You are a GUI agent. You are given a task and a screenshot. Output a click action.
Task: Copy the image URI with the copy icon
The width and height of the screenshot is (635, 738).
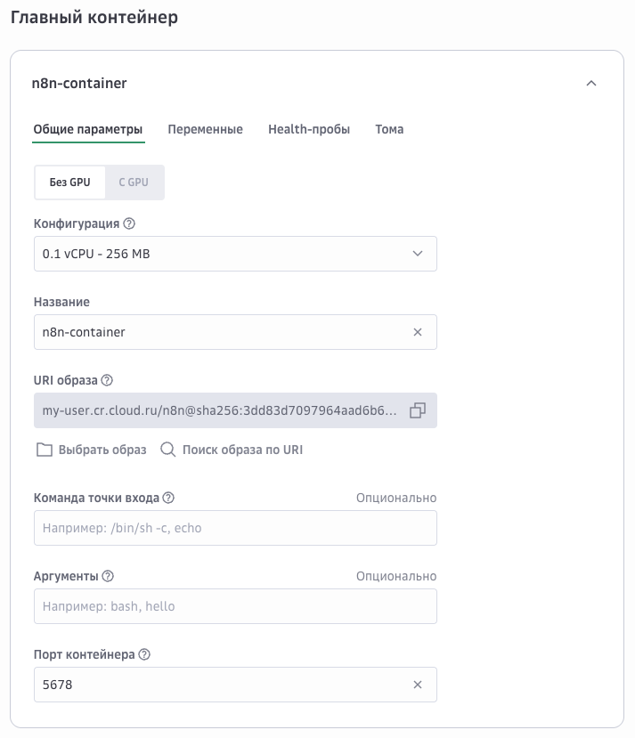(x=417, y=410)
